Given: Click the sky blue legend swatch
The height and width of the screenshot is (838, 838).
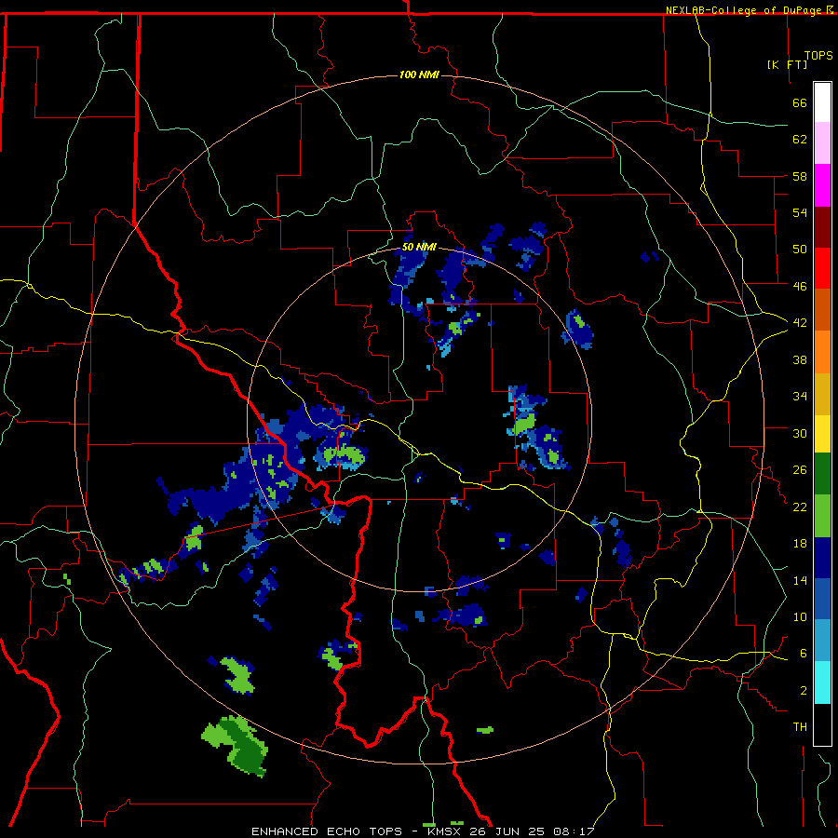Looking at the screenshot, I should (x=822, y=641).
